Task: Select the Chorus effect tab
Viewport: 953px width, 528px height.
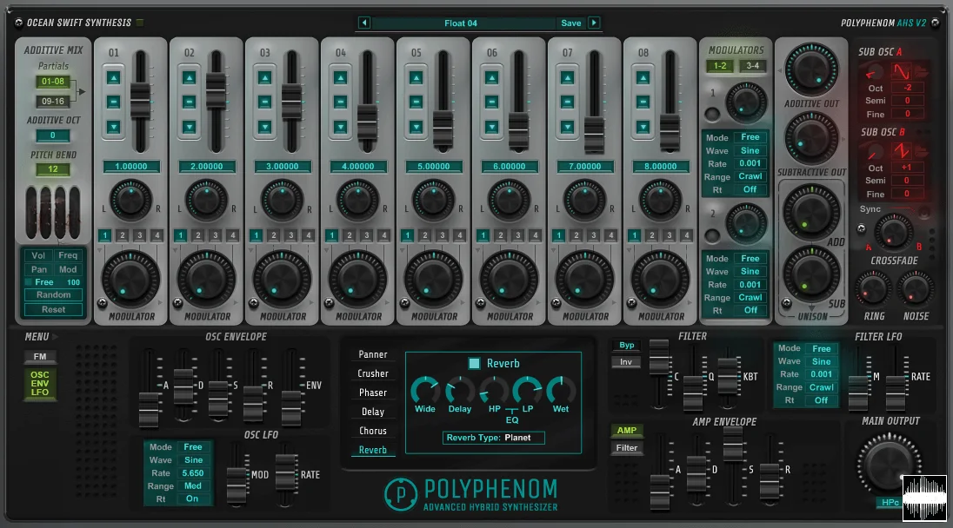Action: (x=372, y=431)
